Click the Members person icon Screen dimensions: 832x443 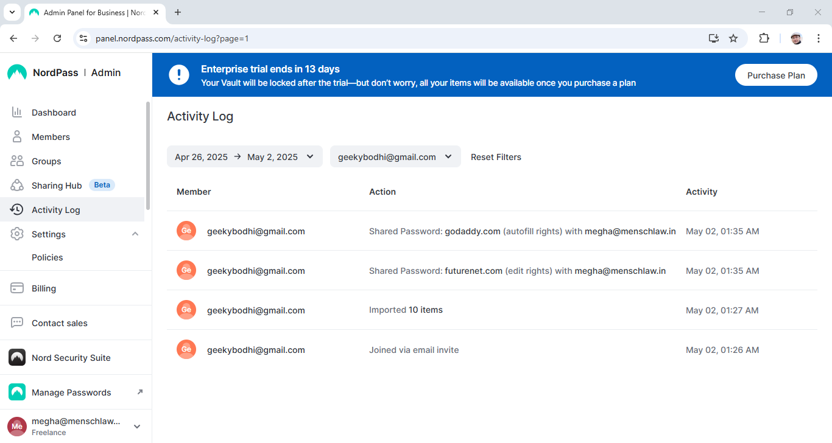[17, 137]
